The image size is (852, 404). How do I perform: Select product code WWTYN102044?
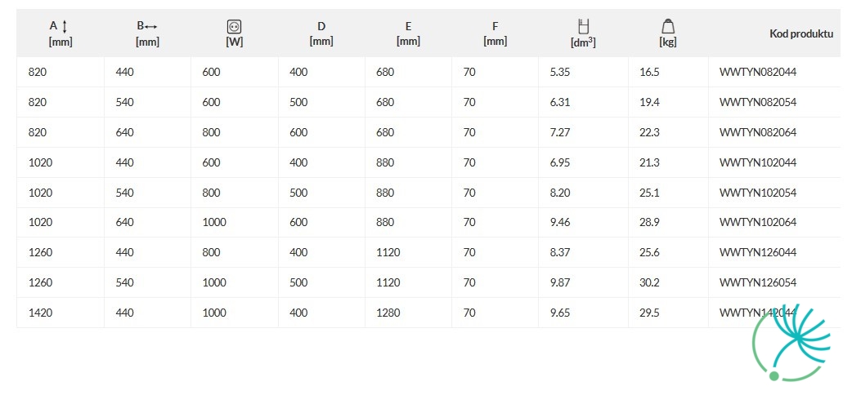click(x=757, y=162)
